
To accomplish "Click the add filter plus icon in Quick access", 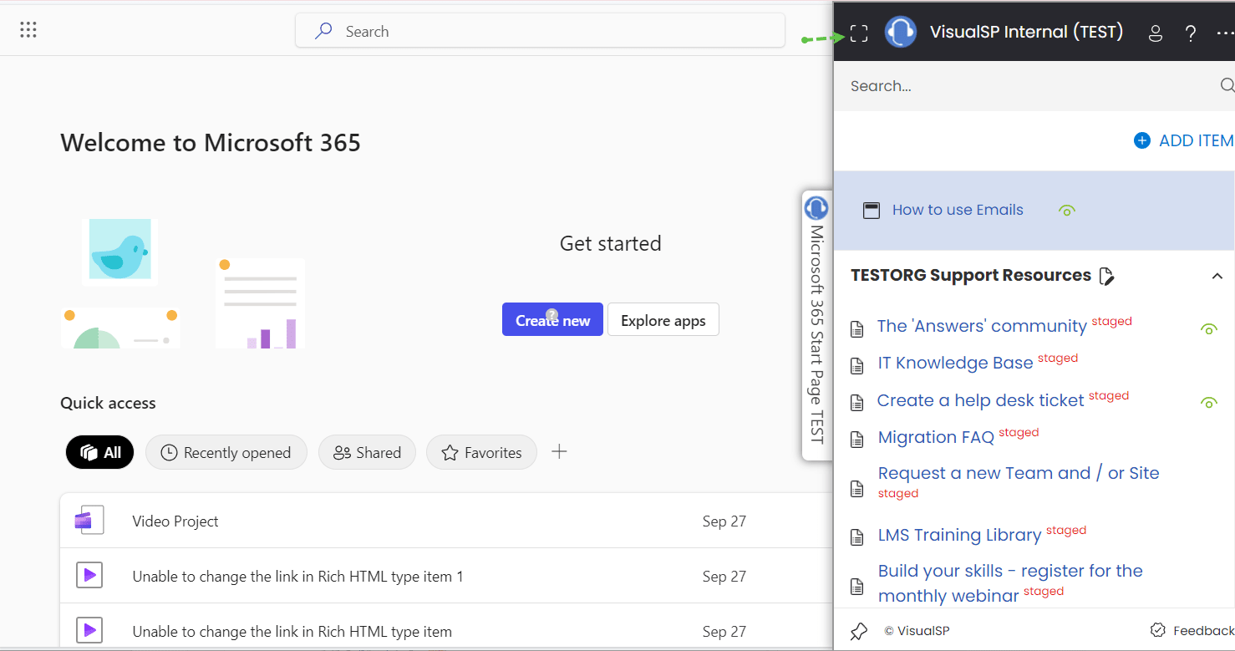I will click(560, 452).
